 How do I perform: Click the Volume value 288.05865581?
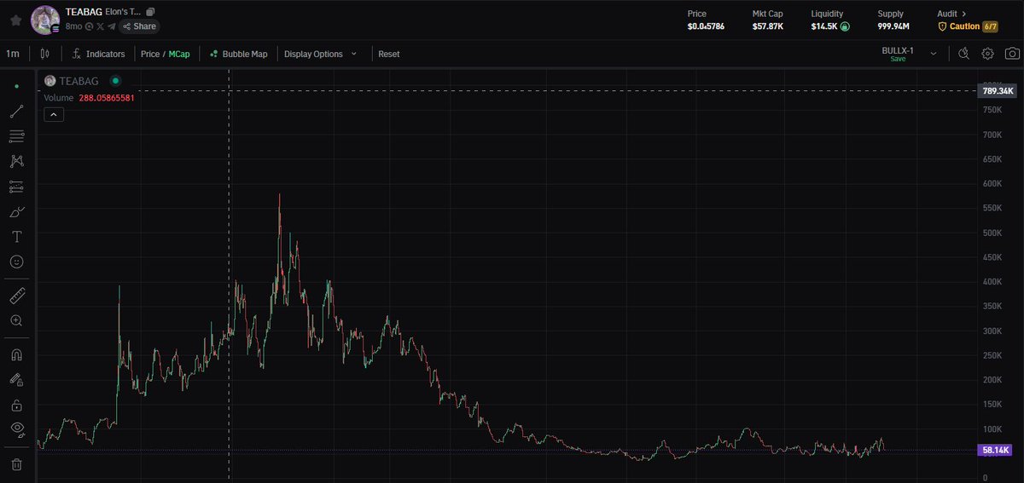(105, 98)
